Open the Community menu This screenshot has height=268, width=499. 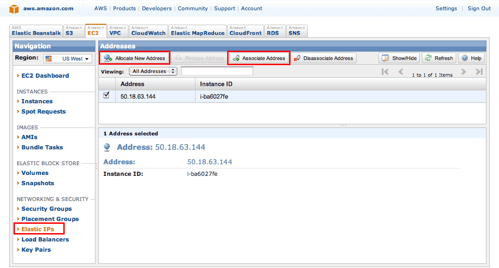193,8
